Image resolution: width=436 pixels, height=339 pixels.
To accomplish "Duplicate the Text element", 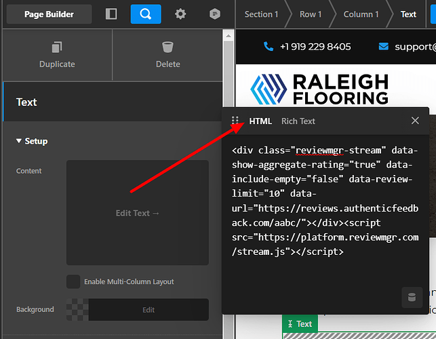I will (x=57, y=56).
